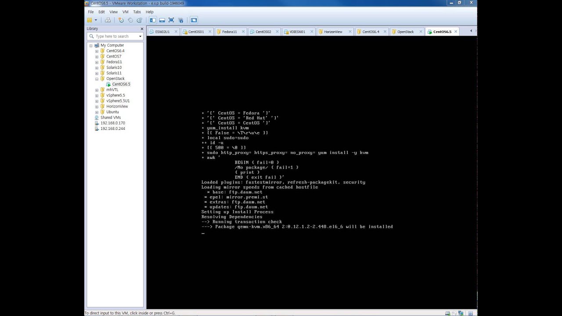
Task: Close the VDIESXi01 tab
Action: [x=311, y=32]
